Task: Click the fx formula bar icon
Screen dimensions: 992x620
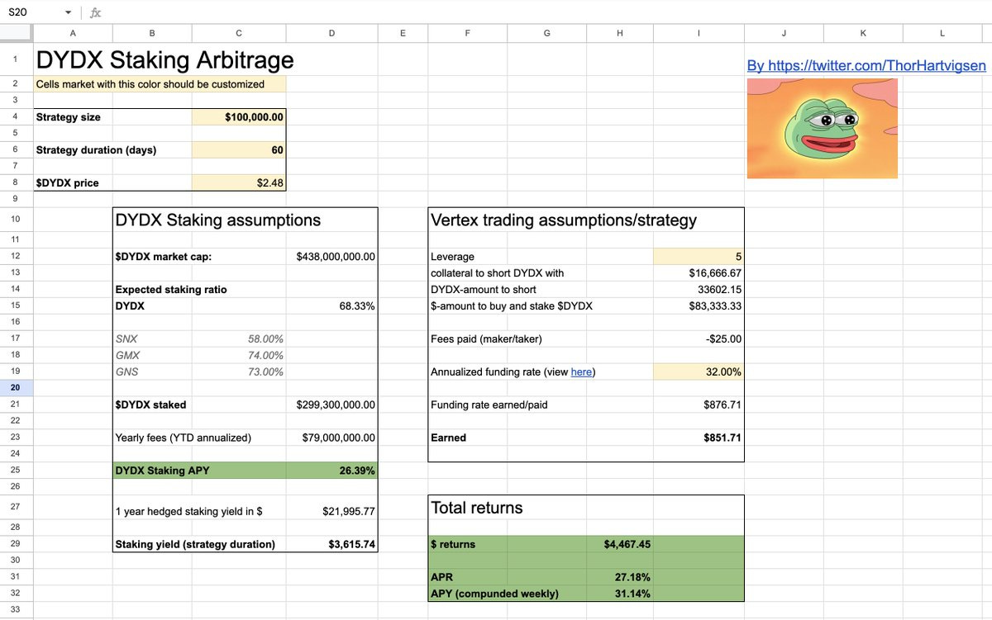Action: click(95, 13)
